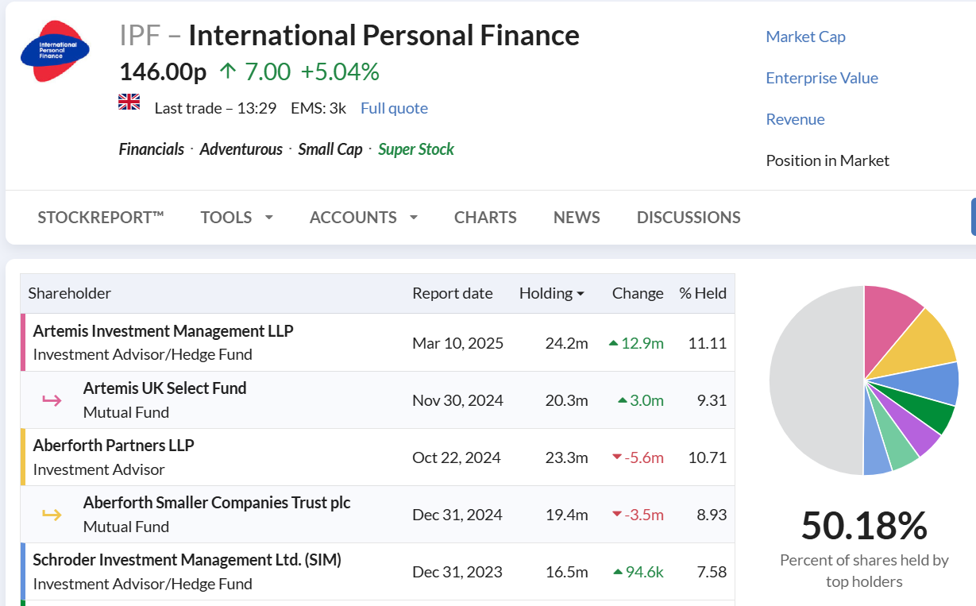Click the green up arrow beside 7.00
Screen dimensions: 976x606
[x=228, y=71]
